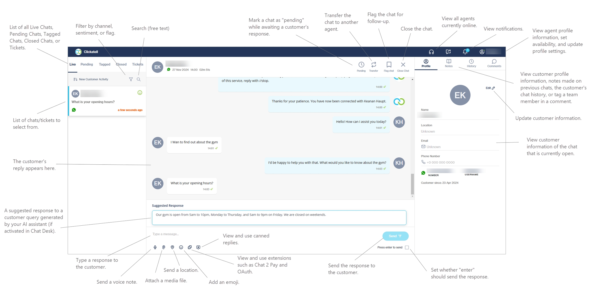Click the send location pin icon
This screenshot has height=290, width=592.
pos(172,247)
